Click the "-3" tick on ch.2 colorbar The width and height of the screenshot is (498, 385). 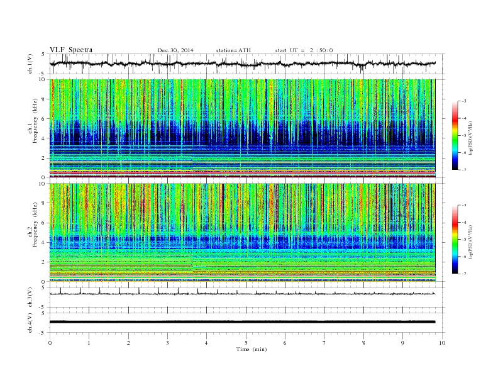[464, 205]
